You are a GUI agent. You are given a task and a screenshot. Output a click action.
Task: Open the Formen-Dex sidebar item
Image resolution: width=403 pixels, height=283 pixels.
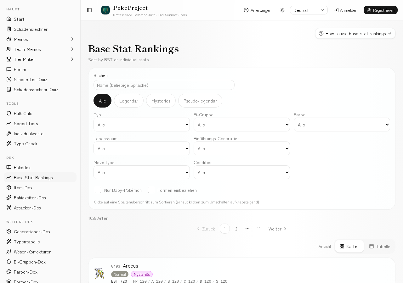[x=40, y=281]
